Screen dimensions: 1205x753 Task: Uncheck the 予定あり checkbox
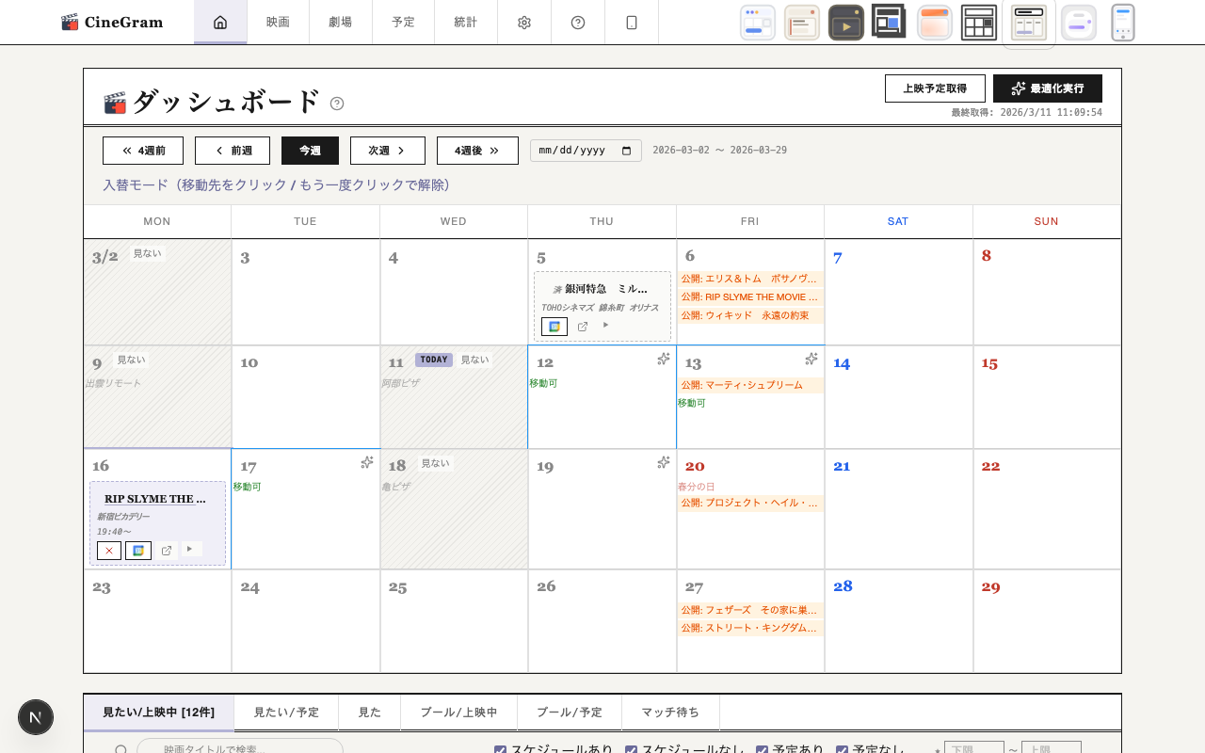(761, 750)
